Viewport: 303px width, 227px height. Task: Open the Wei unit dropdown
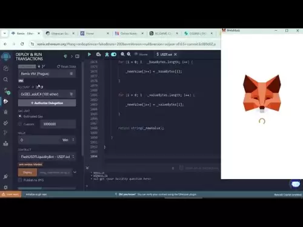click(x=68, y=140)
